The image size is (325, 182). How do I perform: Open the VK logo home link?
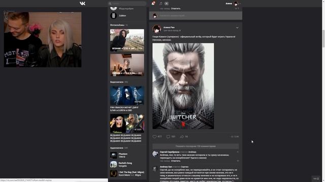[x=82, y=4]
